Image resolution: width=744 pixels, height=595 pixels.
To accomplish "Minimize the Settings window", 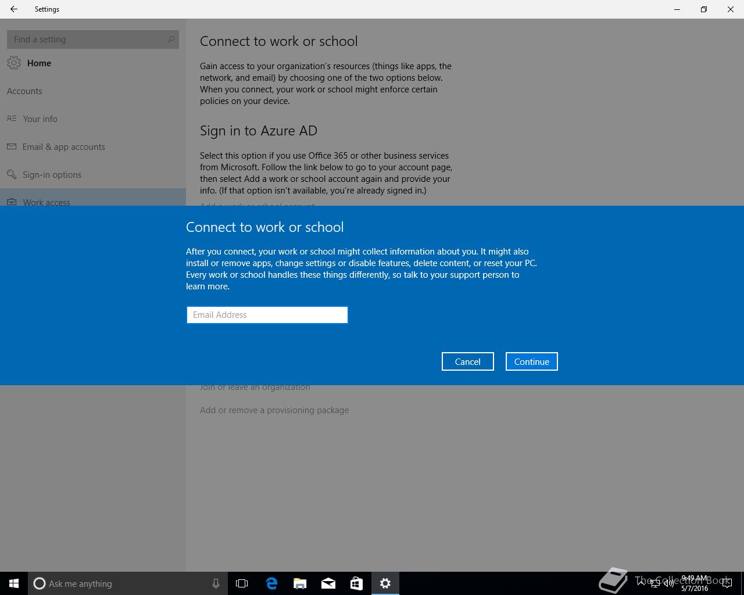I will tap(677, 9).
